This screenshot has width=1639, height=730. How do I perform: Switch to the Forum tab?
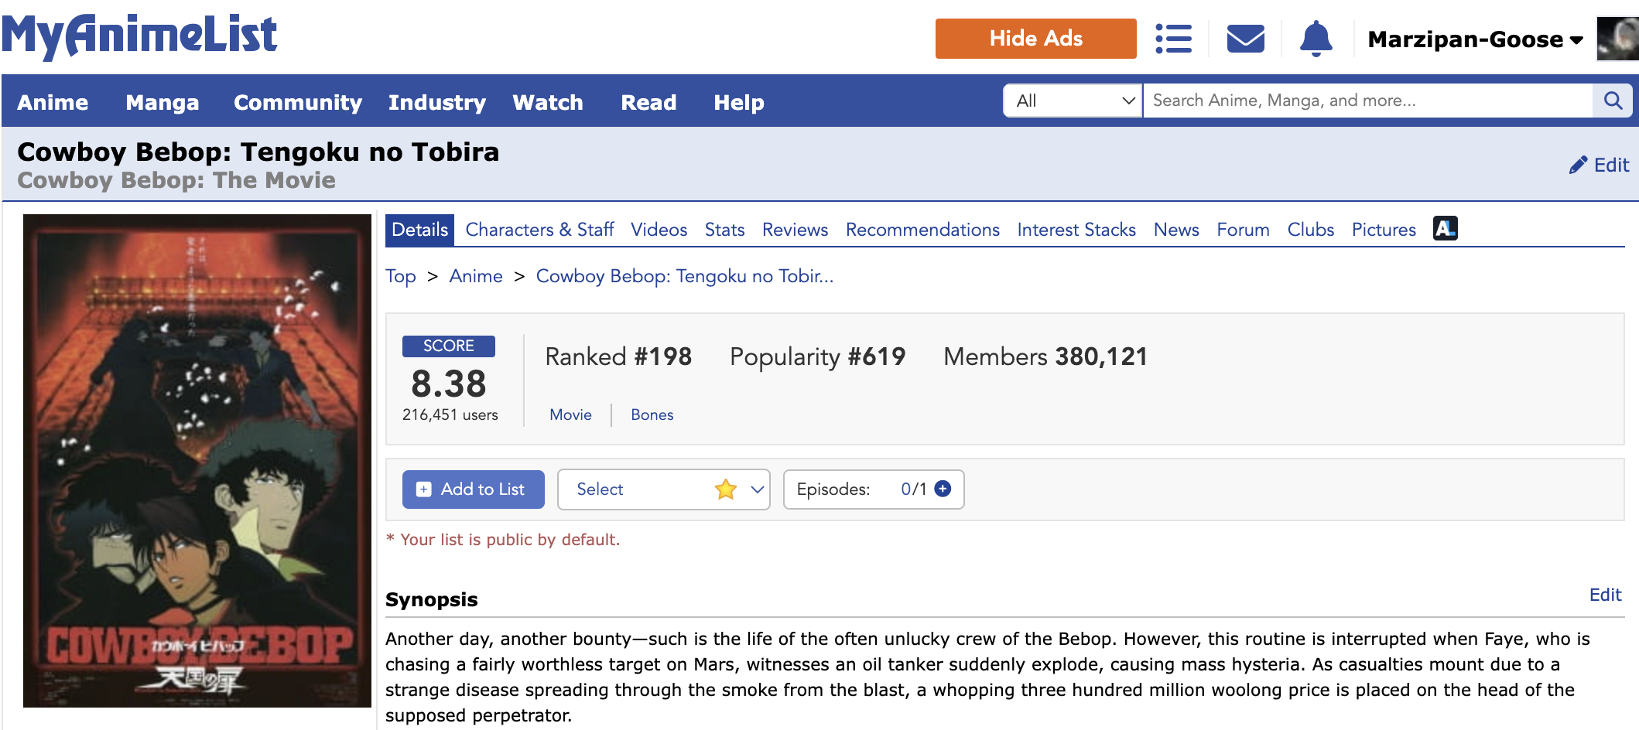click(1243, 230)
